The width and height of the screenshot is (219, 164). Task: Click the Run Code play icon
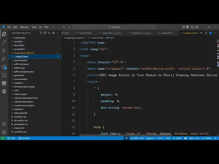coord(206,33)
